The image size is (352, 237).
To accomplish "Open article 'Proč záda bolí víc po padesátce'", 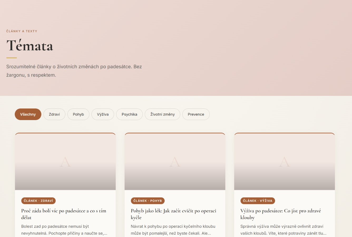I will coord(64,214).
